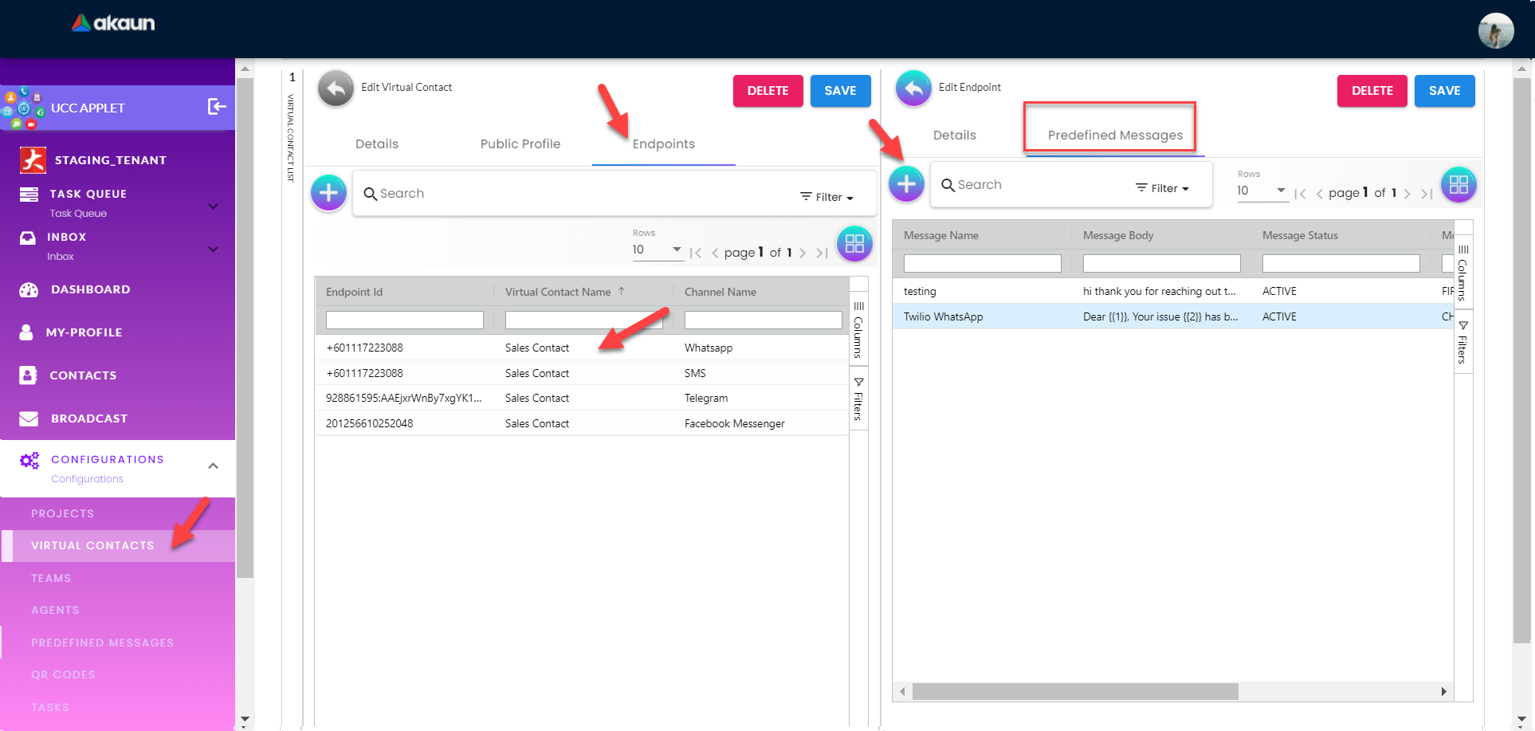Click Save in Edit Endpoint panel
The width and height of the screenshot is (1535, 731).
tap(1443, 91)
